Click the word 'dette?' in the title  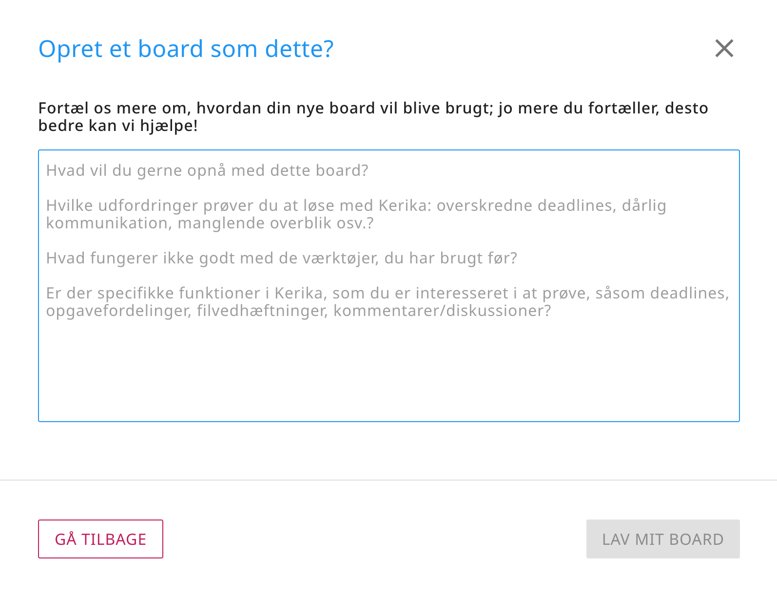pyautogui.click(x=299, y=49)
